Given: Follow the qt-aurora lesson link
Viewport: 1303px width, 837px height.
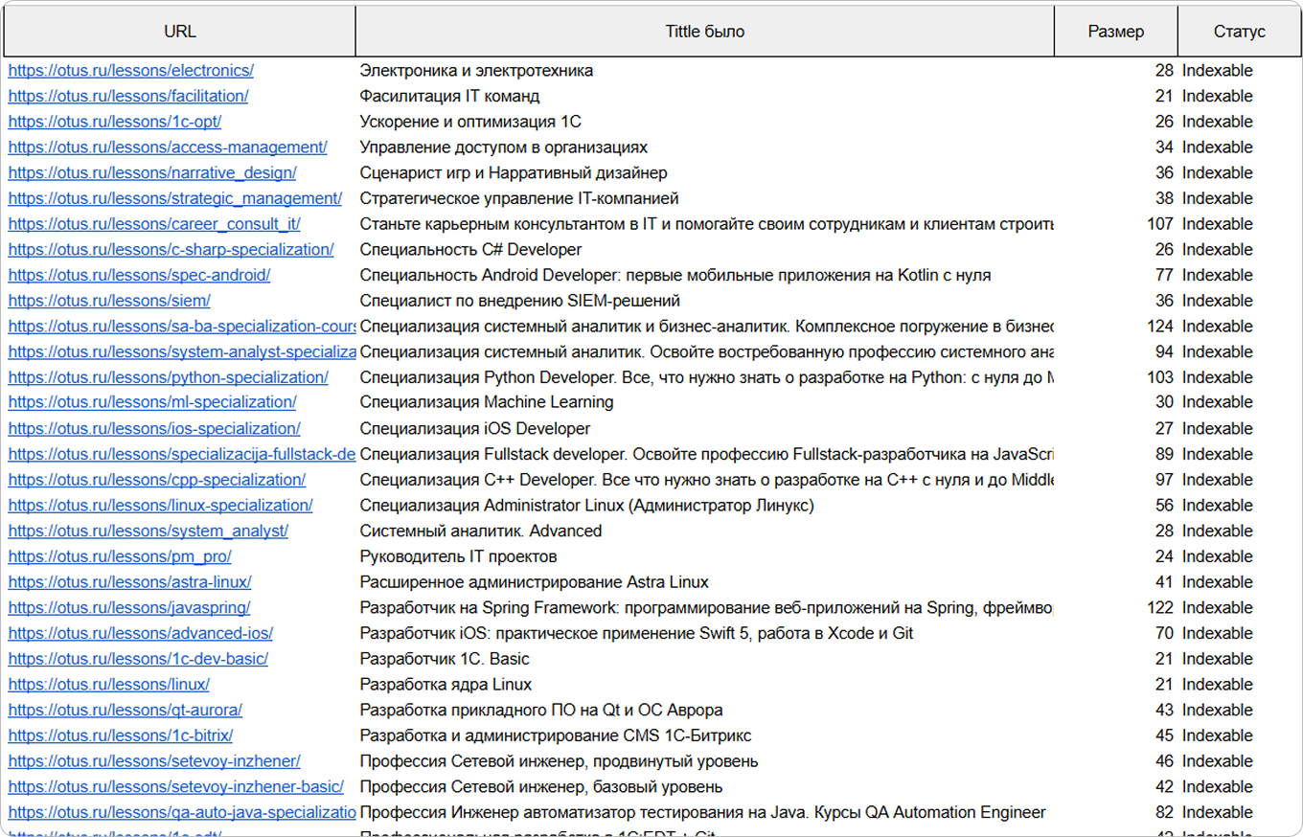Looking at the screenshot, I should [126, 710].
